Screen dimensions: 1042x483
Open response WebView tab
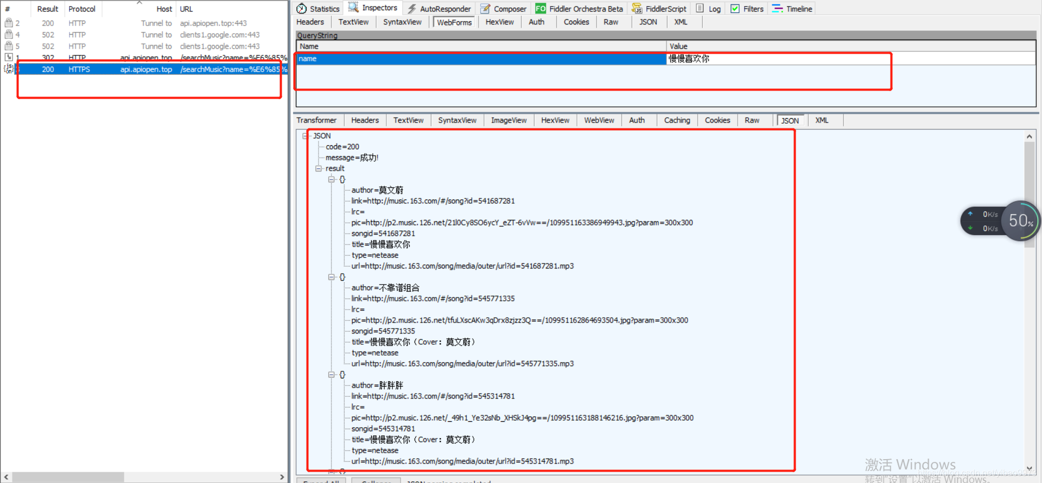pyautogui.click(x=599, y=120)
